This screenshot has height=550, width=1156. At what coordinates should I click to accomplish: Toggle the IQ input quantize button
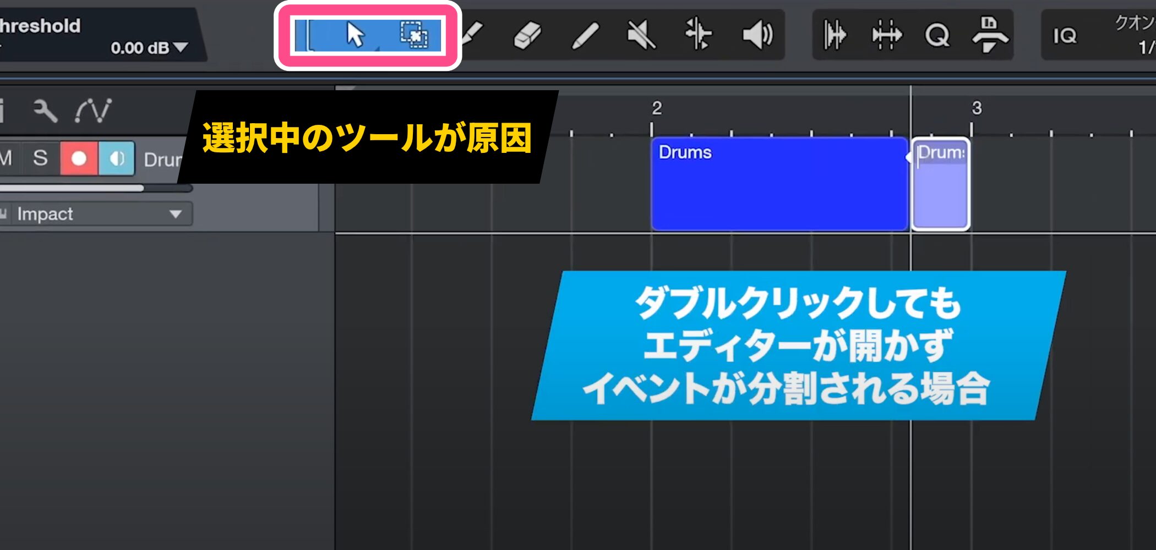coord(1065,36)
